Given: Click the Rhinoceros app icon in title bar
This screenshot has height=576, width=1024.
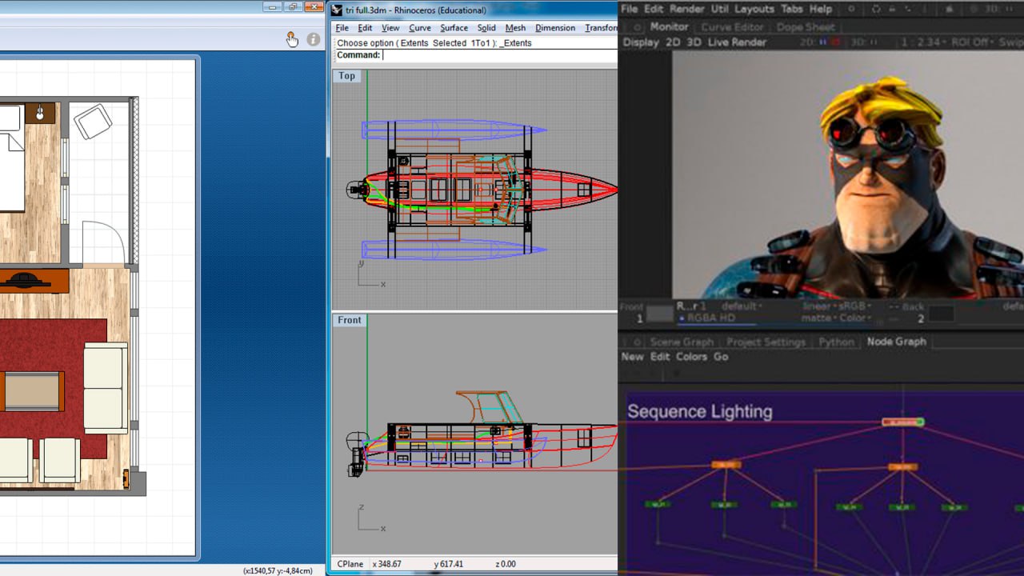Looking at the screenshot, I should (x=337, y=10).
